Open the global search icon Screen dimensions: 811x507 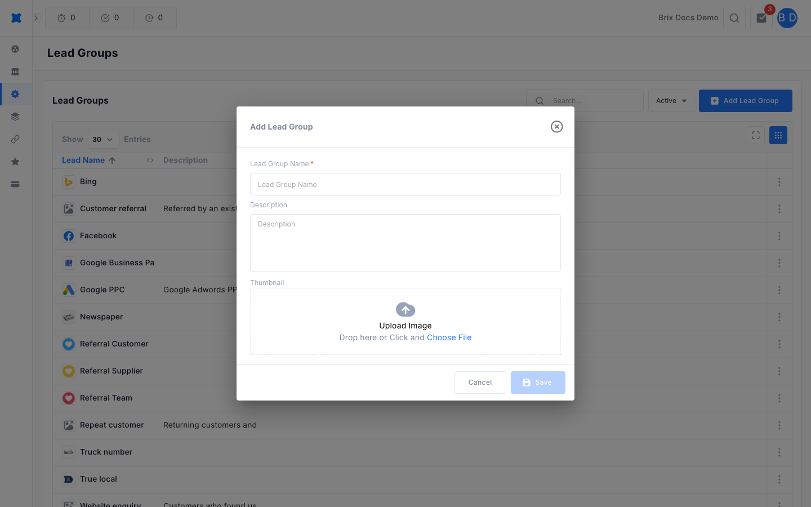point(734,18)
